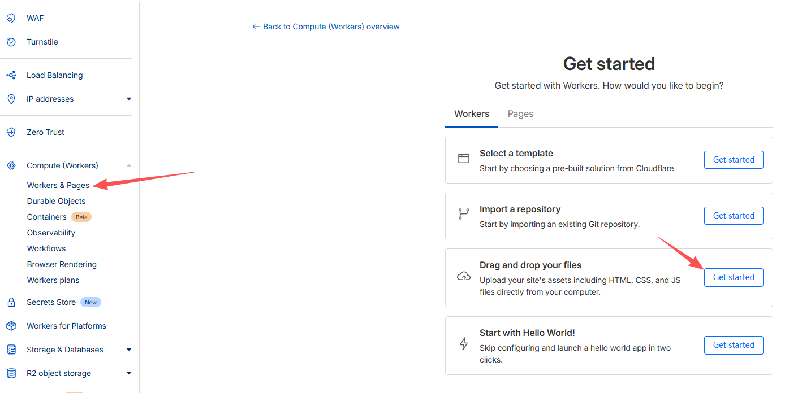Click the Load Balancing icon
Screen dimensions: 785x393
[x=11, y=75]
